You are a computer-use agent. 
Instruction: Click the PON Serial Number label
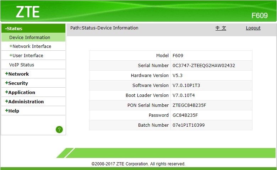(x=148, y=105)
